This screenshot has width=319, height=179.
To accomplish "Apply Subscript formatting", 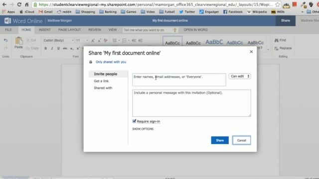I will pyautogui.click(x=72, y=49).
